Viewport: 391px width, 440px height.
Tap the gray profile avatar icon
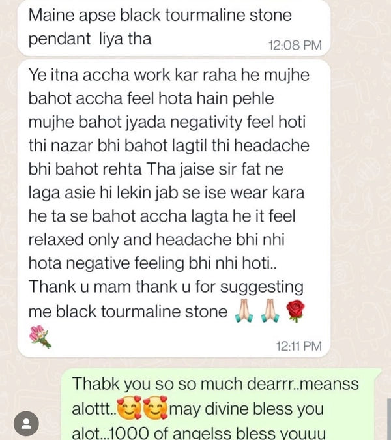click(x=26, y=424)
